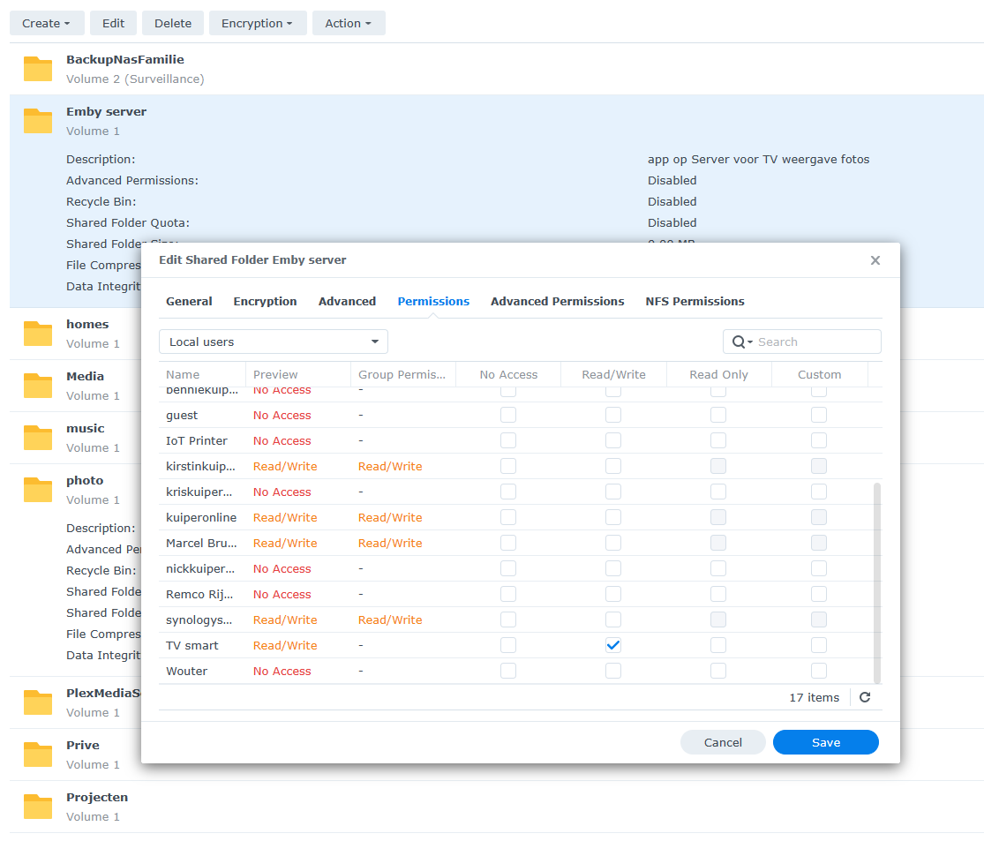The height and width of the screenshot is (841, 984).
Task: Open the Encryption toolbar dropdown
Action: point(257,23)
